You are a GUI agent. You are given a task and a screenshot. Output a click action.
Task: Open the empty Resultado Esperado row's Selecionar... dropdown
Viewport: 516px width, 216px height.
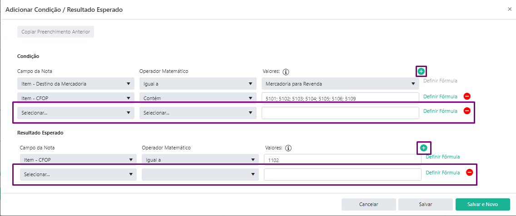point(78,174)
